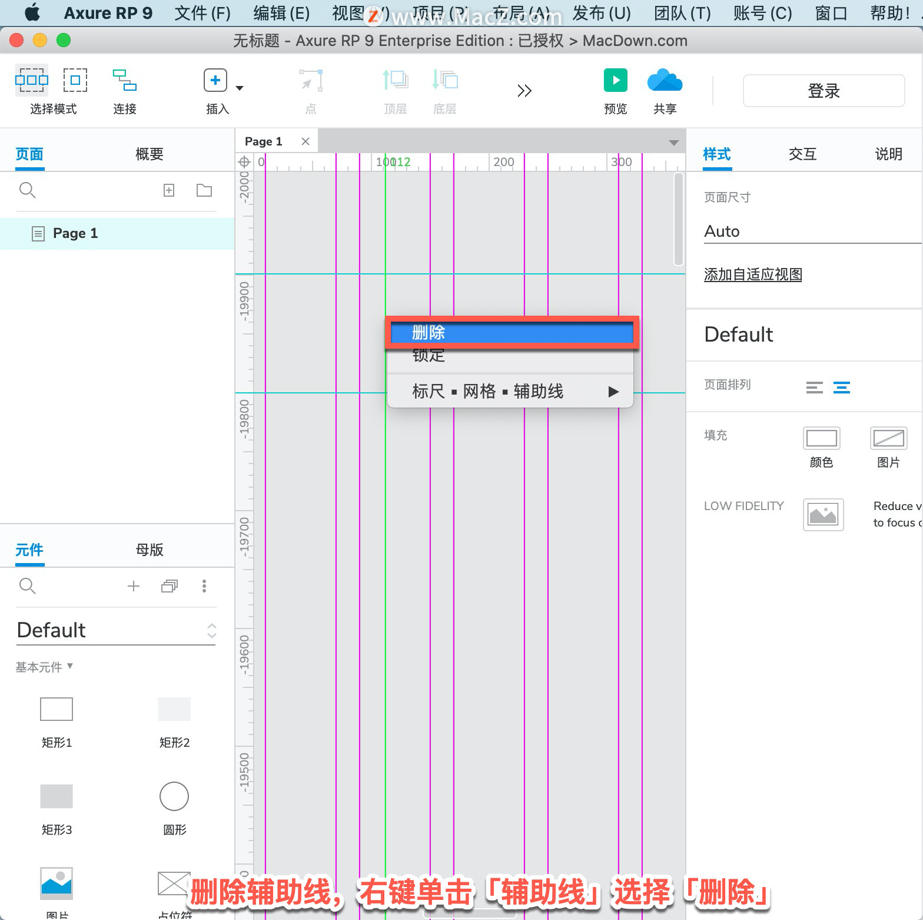Open the Auto page size dropdown
Image resolution: width=923 pixels, height=920 pixels.
(812, 231)
